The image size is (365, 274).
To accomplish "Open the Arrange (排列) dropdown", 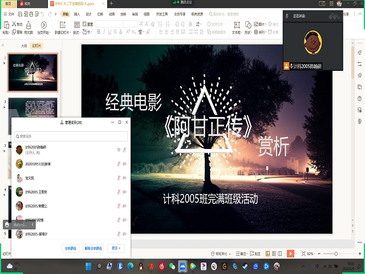I will point(260,32).
